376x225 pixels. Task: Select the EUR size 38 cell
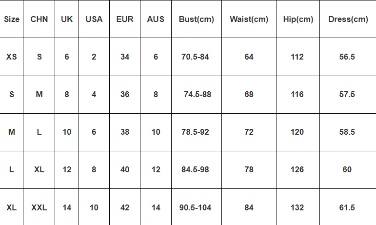125,132
